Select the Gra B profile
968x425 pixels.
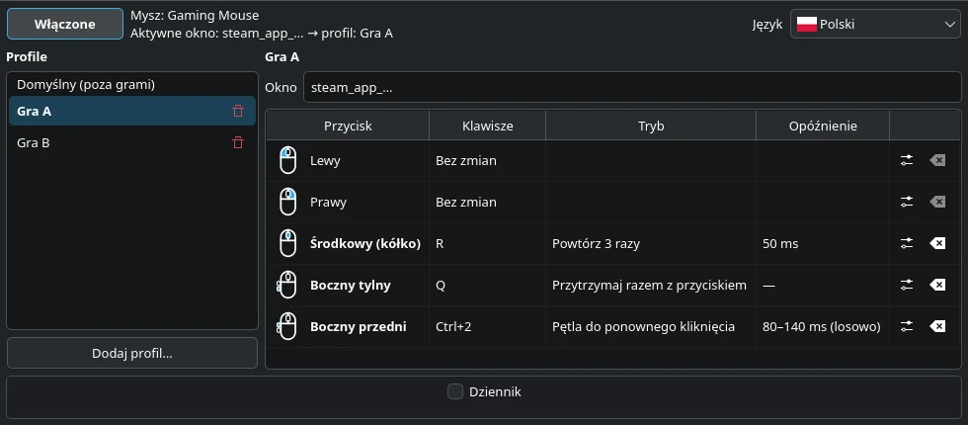tap(132, 142)
